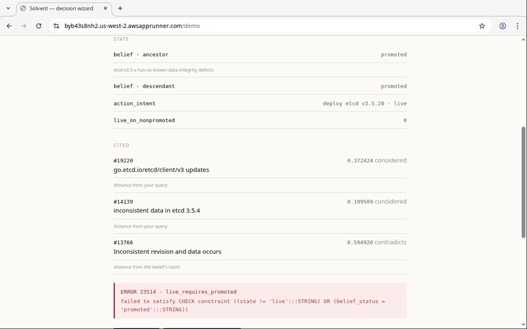Click the 'CITED' section heading
The image size is (527, 329).
click(122, 146)
